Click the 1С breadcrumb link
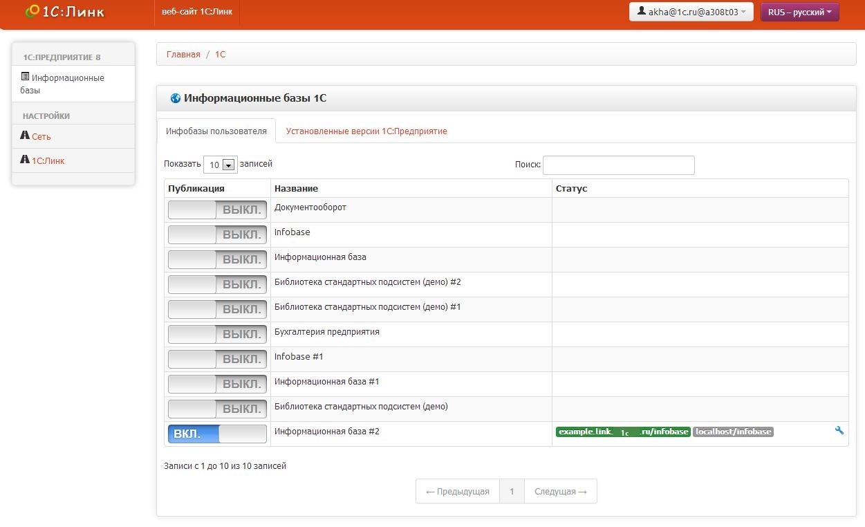Screen dimensions: 865x527 220,54
